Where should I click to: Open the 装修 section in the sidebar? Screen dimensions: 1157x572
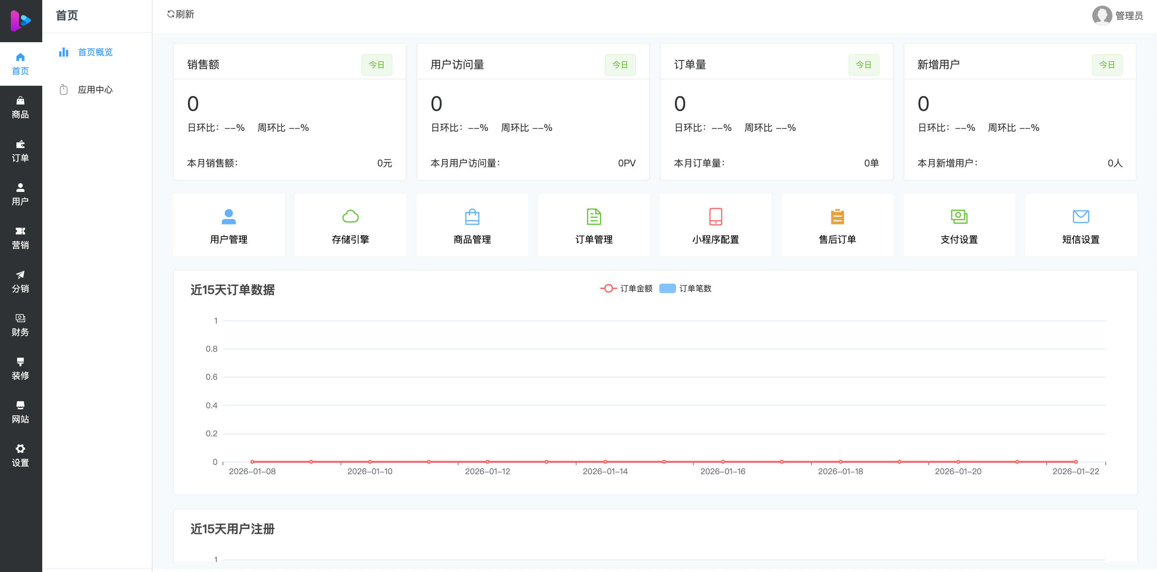click(x=20, y=368)
